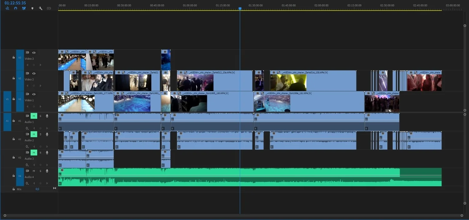469x220 pixels.
Task: Lock the Video 2 track
Action: [x=13, y=78]
